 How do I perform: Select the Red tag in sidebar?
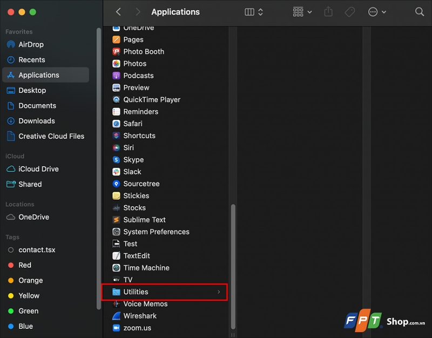25,265
